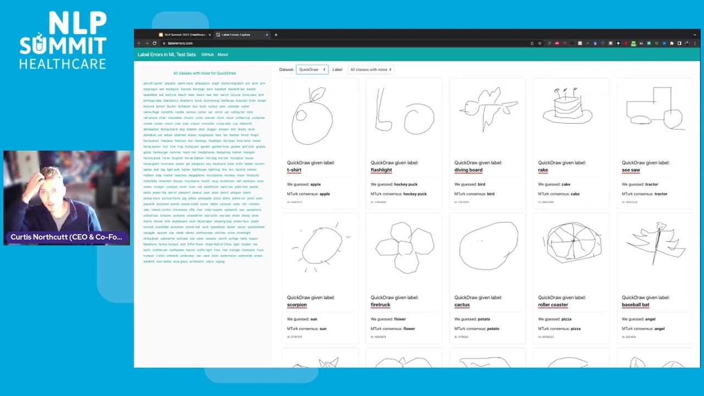
Task: Choose the 'remote control' class link
Action: [161, 210]
